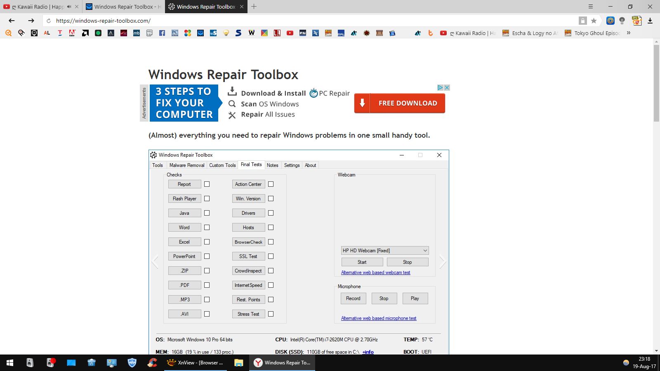
Task: Click the microphone Play button
Action: (415, 298)
